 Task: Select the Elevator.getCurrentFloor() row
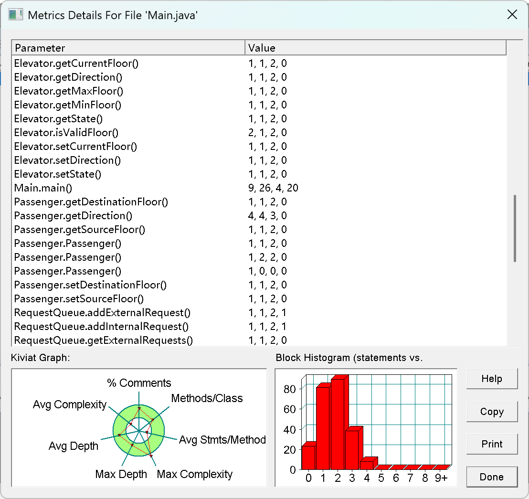(259, 64)
